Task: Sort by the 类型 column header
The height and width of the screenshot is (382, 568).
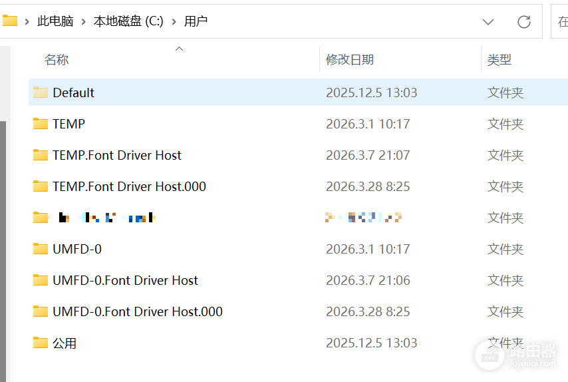Action: point(499,59)
